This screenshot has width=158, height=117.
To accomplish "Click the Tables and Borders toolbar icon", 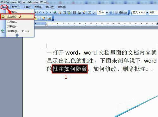I will [x=60, y=13].
